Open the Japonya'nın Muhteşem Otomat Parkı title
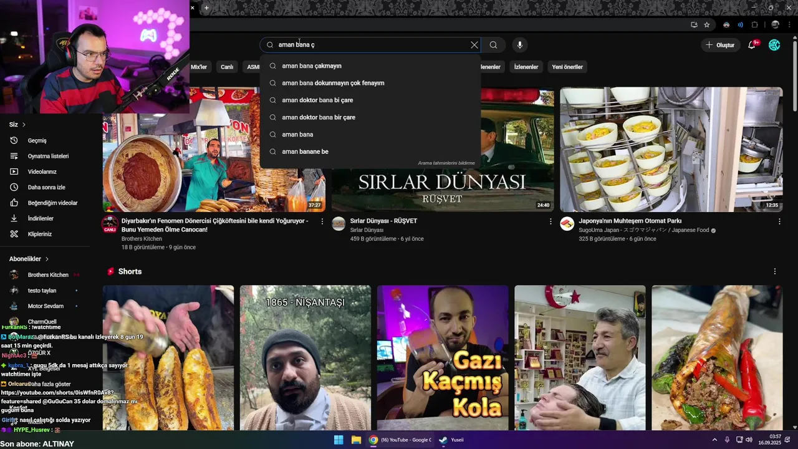The image size is (798, 449). coord(630,221)
